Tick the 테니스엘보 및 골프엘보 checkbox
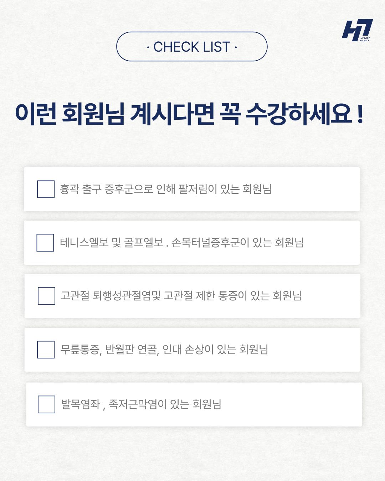The height and width of the screenshot is (481, 385). (x=45, y=243)
